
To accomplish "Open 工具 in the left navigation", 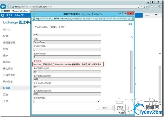I will [6, 101].
